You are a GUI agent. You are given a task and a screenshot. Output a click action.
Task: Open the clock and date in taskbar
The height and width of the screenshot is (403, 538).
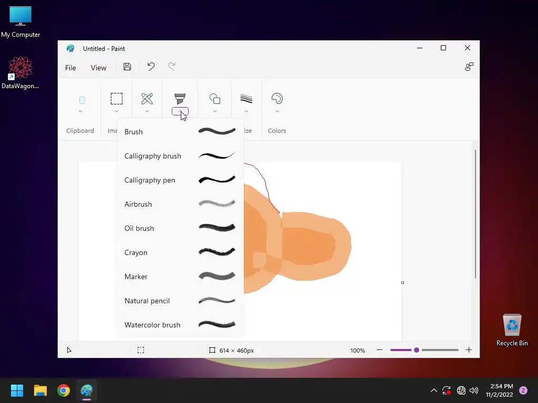(x=499, y=390)
